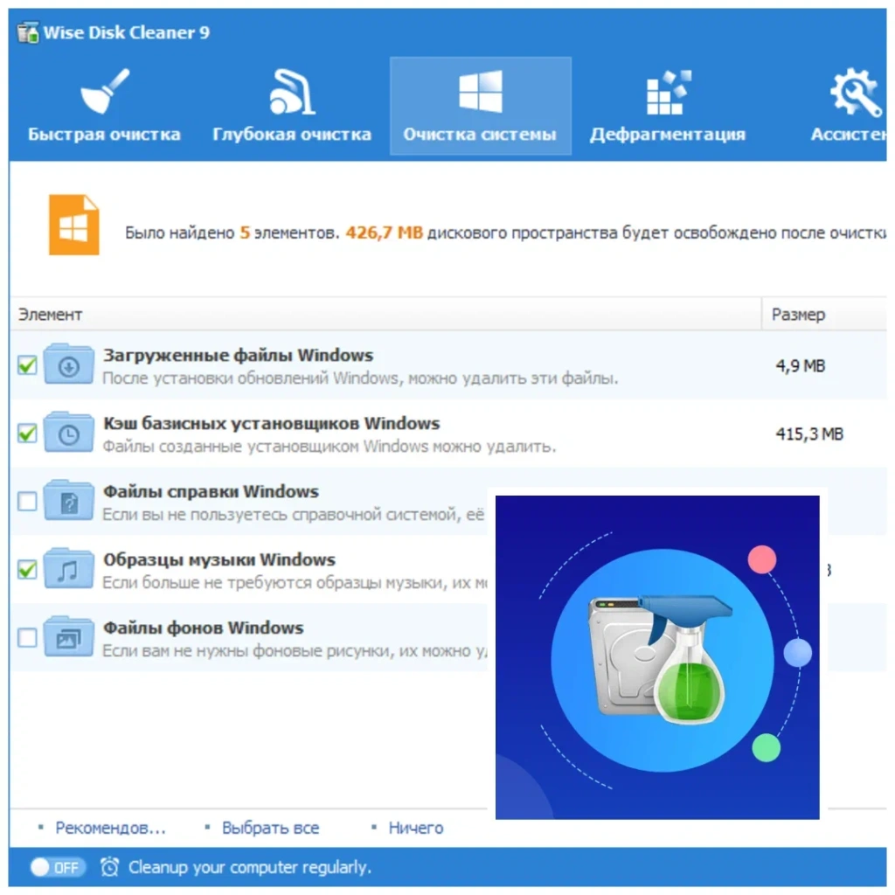This screenshot has width=895, height=895.
Task: Click the alarm clock schedule icon
Action: tap(109, 867)
